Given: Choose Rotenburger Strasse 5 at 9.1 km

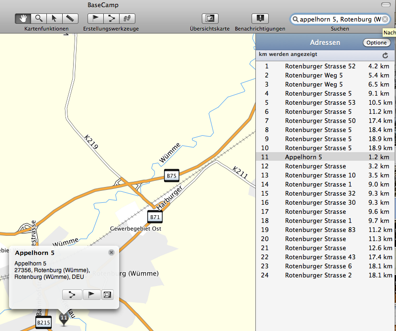Looking at the screenshot, I should click(325, 93).
